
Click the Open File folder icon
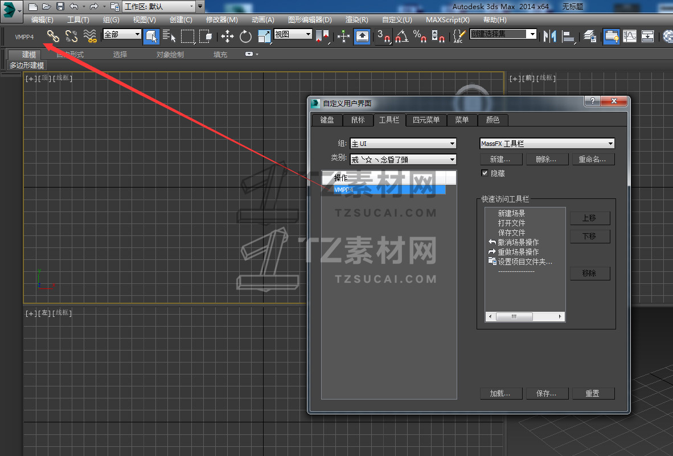(x=47, y=7)
